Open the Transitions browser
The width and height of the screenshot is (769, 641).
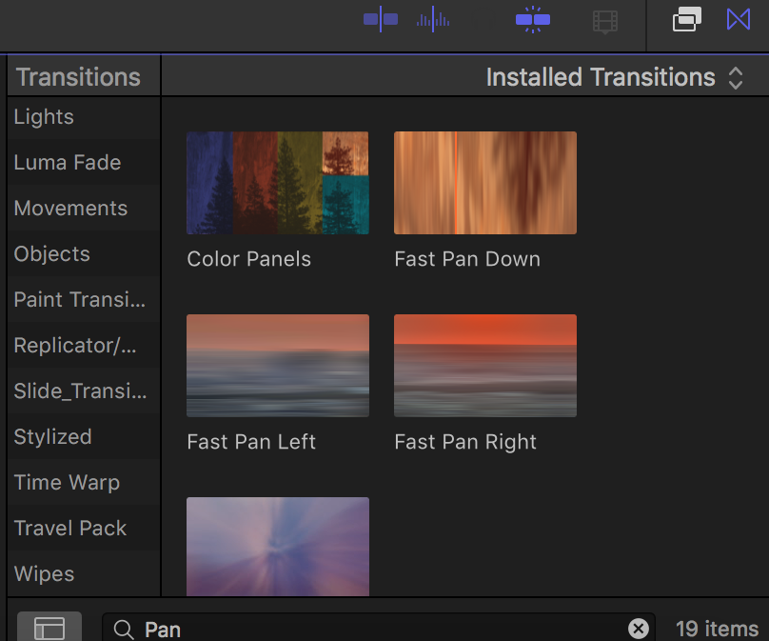coord(738,18)
